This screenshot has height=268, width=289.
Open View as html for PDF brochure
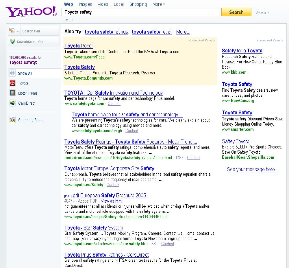point(112,201)
